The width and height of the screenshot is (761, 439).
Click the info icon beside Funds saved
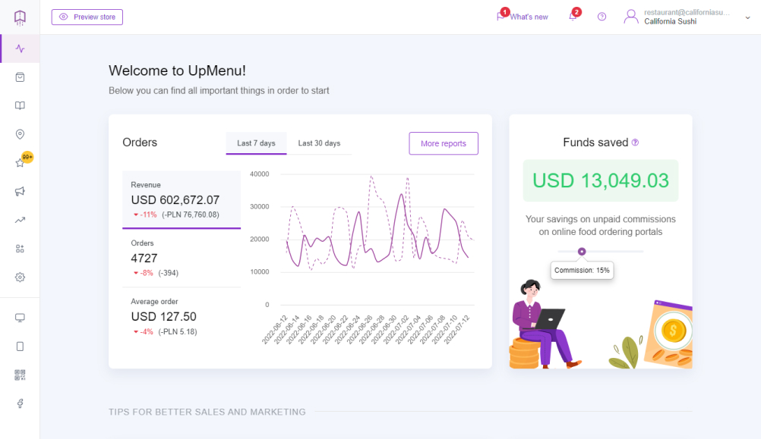pyautogui.click(x=635, y=143)
